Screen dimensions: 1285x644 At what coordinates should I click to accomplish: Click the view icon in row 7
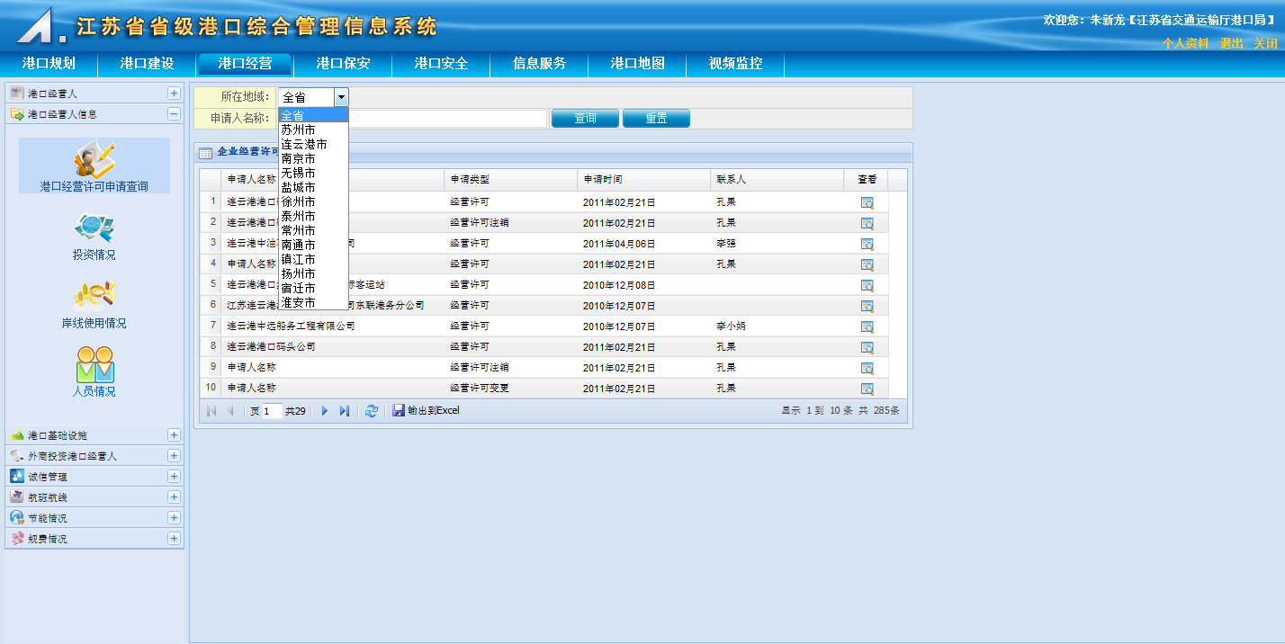click(x=867, y=326)
